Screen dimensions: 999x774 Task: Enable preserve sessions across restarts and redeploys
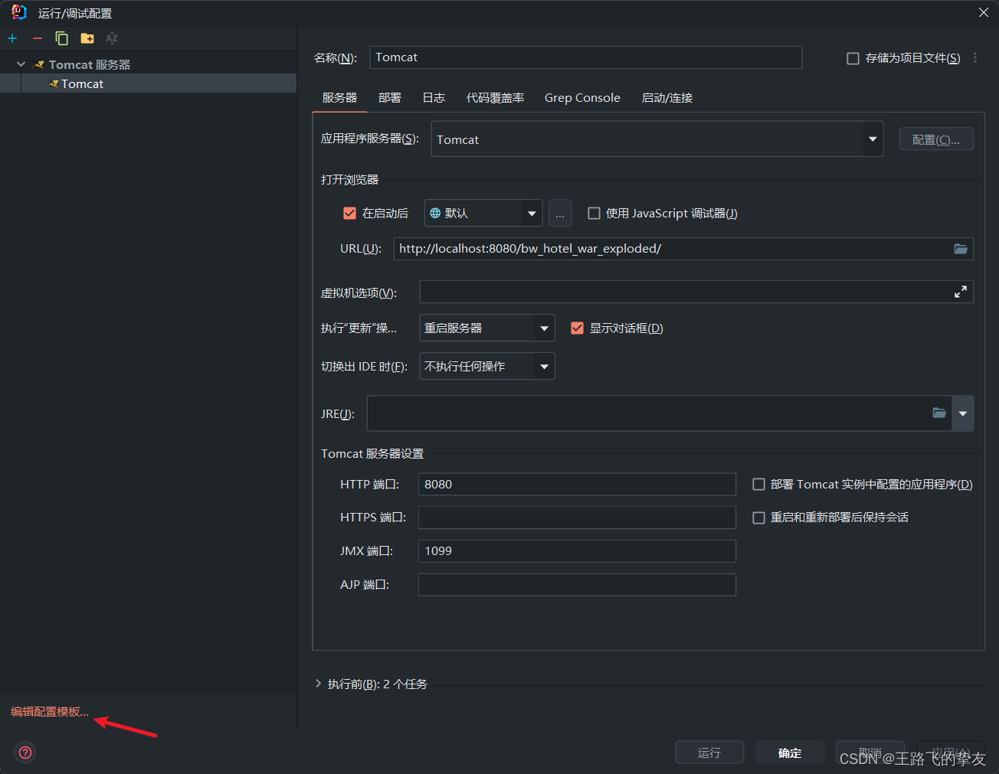click(x=758, y=518)
